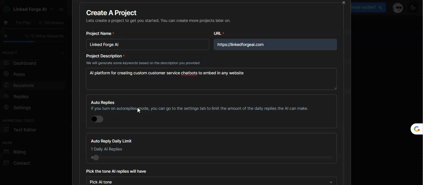Click the Settings gear icon
Viewport: 423px width, 185px height.
click(6, 107)
